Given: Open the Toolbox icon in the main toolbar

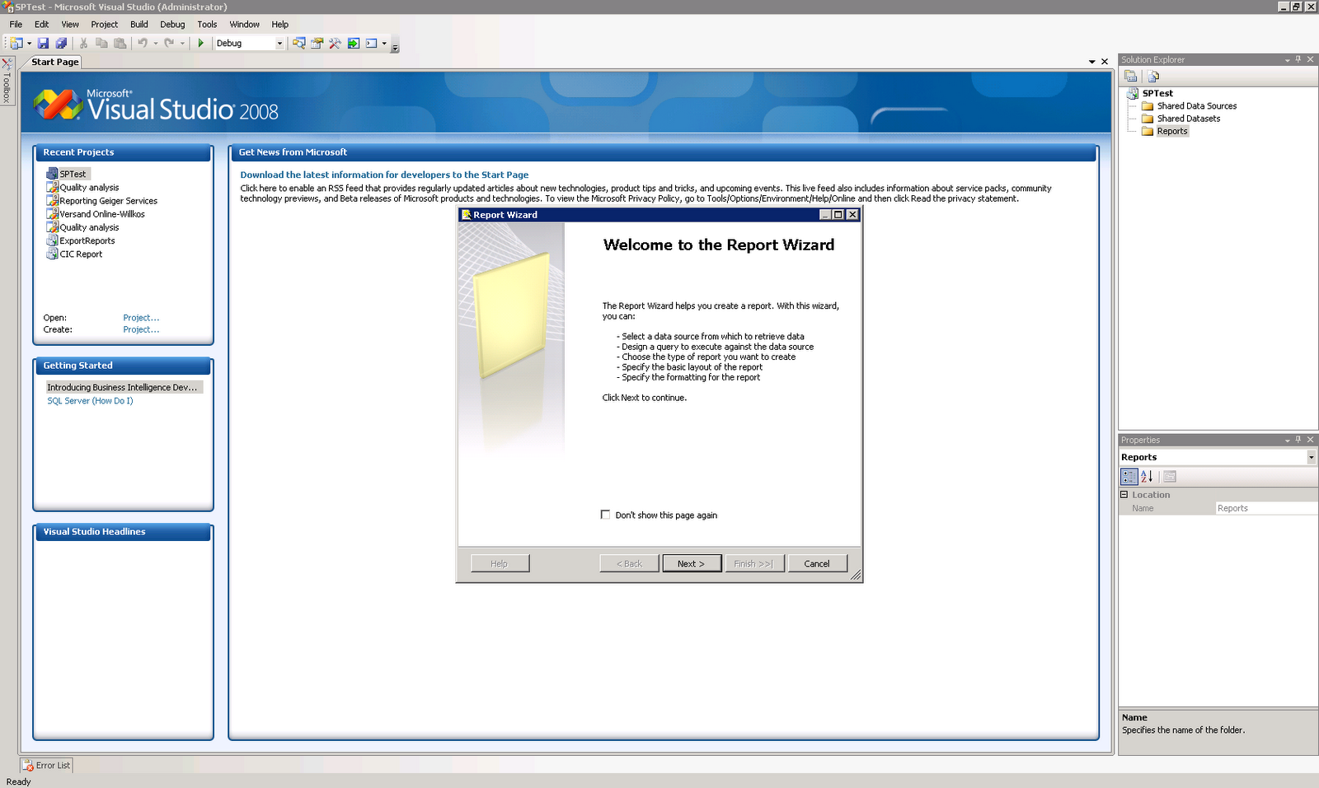Looking at the screenshot, I should tap(335, 44).
